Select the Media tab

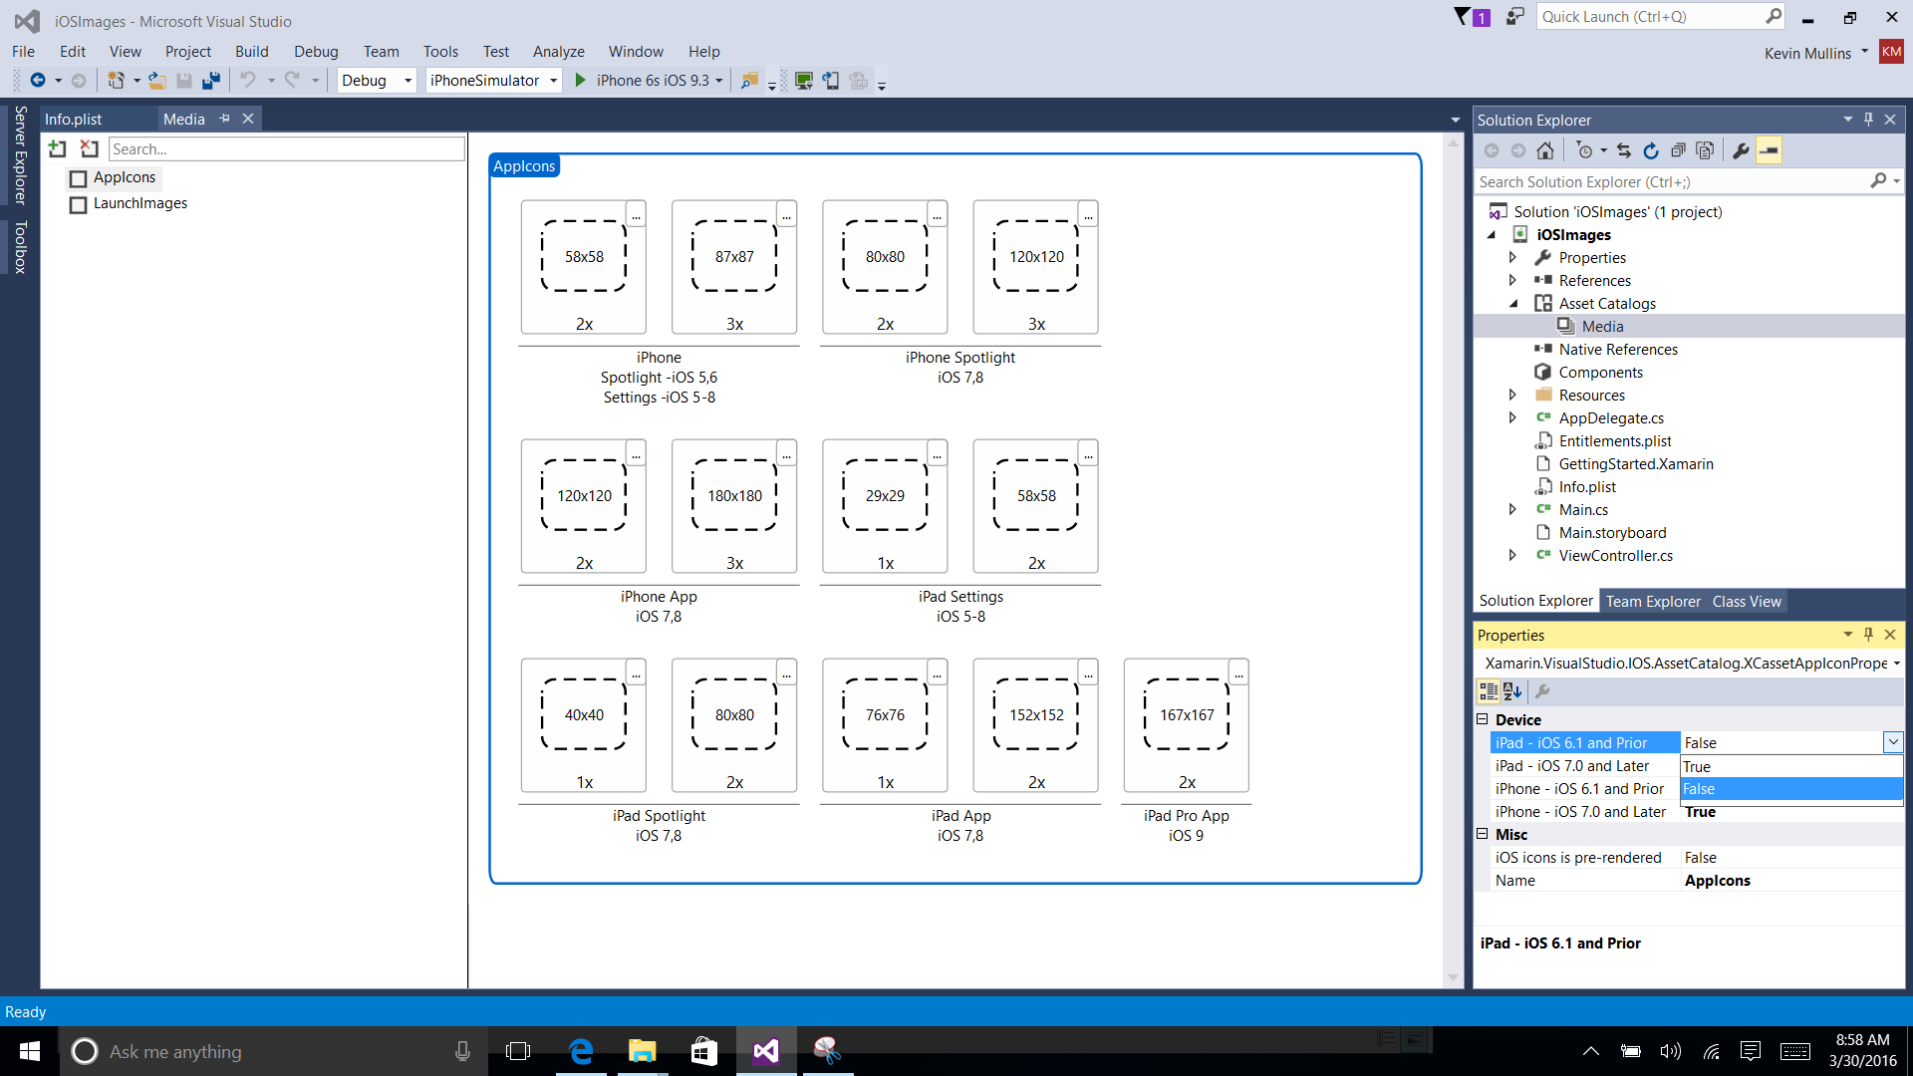(182, 119)
